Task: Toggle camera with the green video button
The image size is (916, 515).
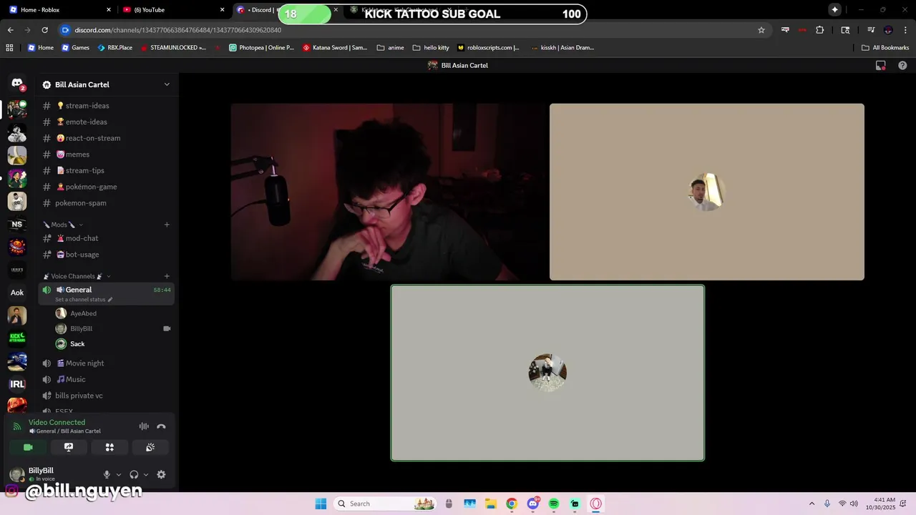Action: (x=28, y=447)
